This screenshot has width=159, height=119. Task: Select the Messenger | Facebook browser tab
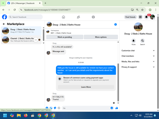(x=24, y=3)
